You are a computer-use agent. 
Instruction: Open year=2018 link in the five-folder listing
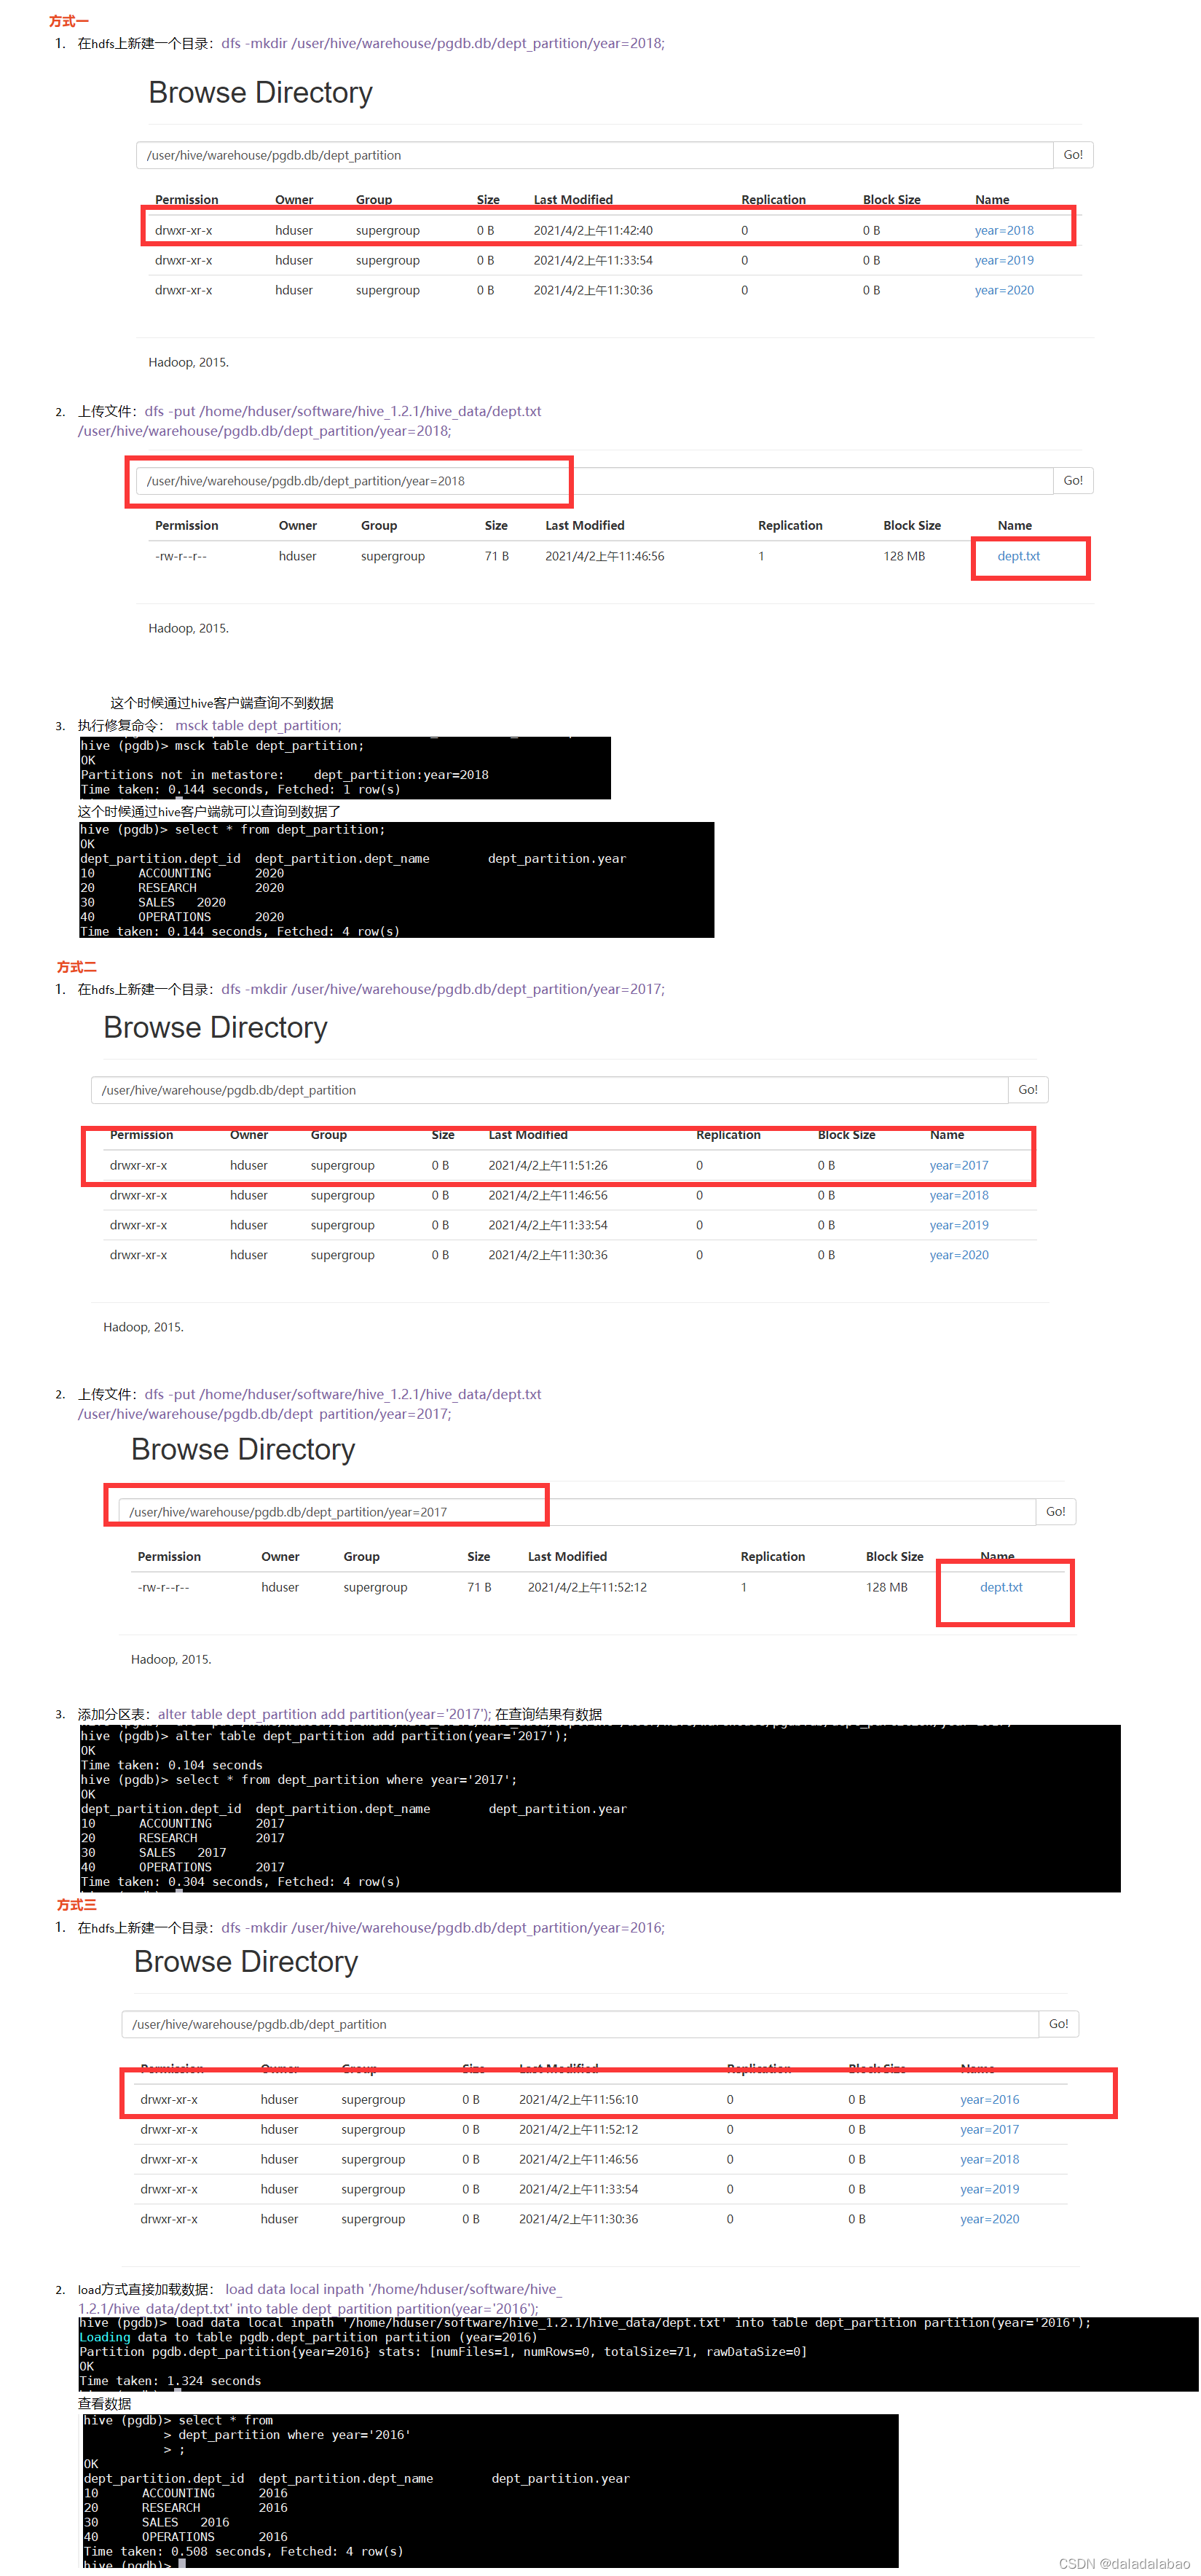[x=991, y=2159]
